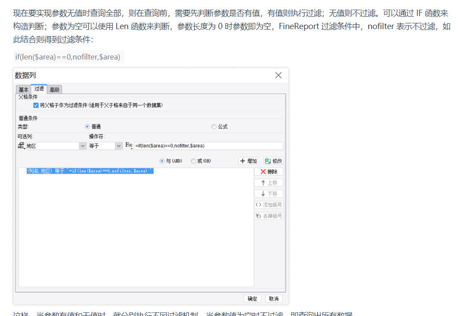Click the 去掉括号 button
The height and width of the screenshot is (316, 459).
coord(269,216)
